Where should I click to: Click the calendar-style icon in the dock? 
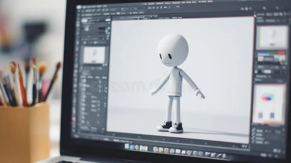[x=178, y=151]
